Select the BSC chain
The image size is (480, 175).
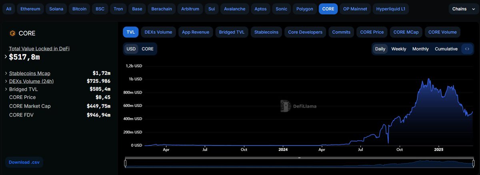point(100,9)
